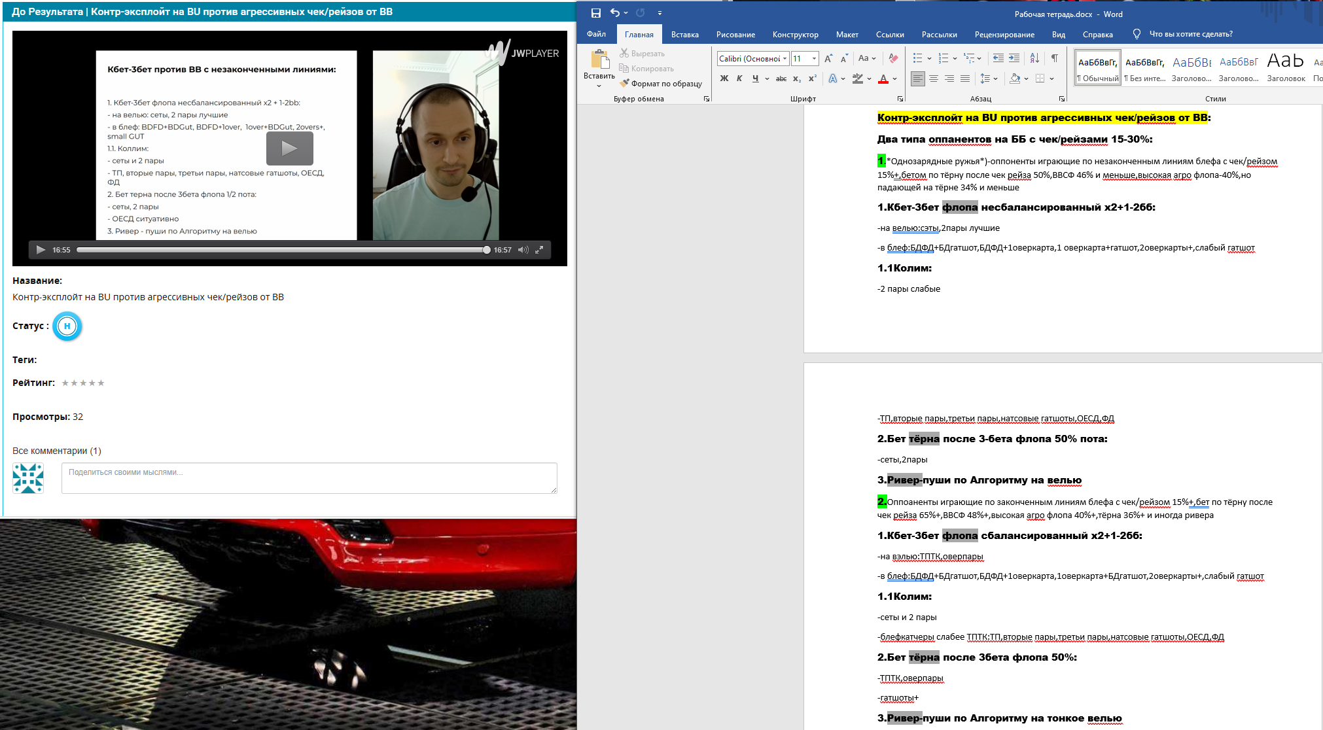1323x730 pixels.
Task: Click the Вырезать cut button
Action: coord(642,53)
